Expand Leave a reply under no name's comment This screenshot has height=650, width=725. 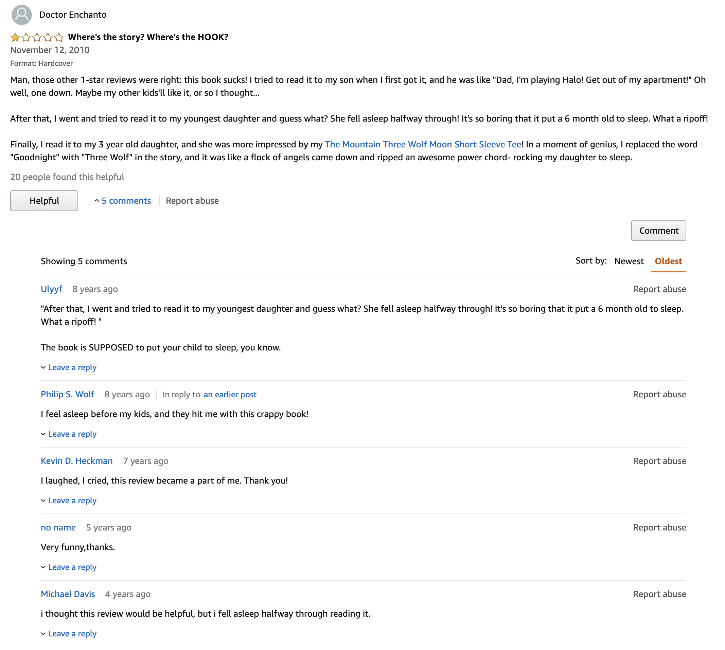[69, 567]
